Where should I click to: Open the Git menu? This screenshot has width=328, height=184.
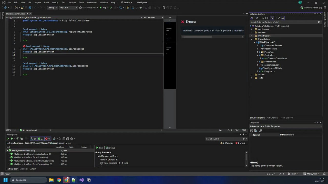point(30,3)
